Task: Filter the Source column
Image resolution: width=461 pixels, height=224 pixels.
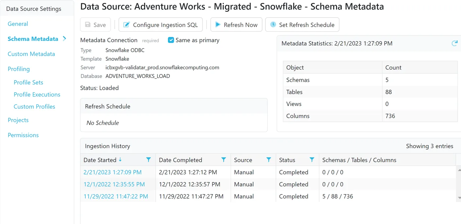Action: pyautogui.click(x=269, y=160)
